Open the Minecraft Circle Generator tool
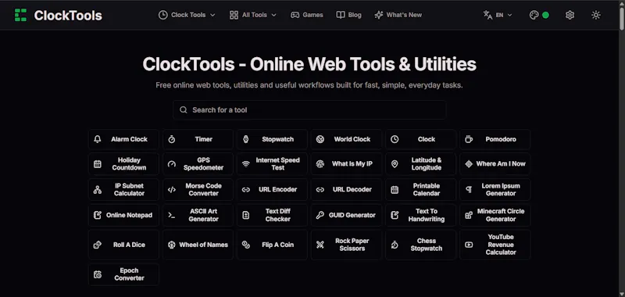This screenshot has width=625, height=297. 495,215
